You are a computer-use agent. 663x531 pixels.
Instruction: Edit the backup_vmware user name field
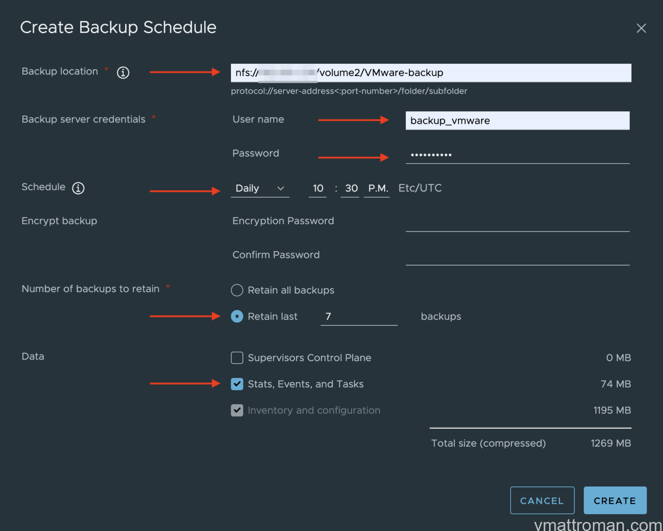(517, 121)
